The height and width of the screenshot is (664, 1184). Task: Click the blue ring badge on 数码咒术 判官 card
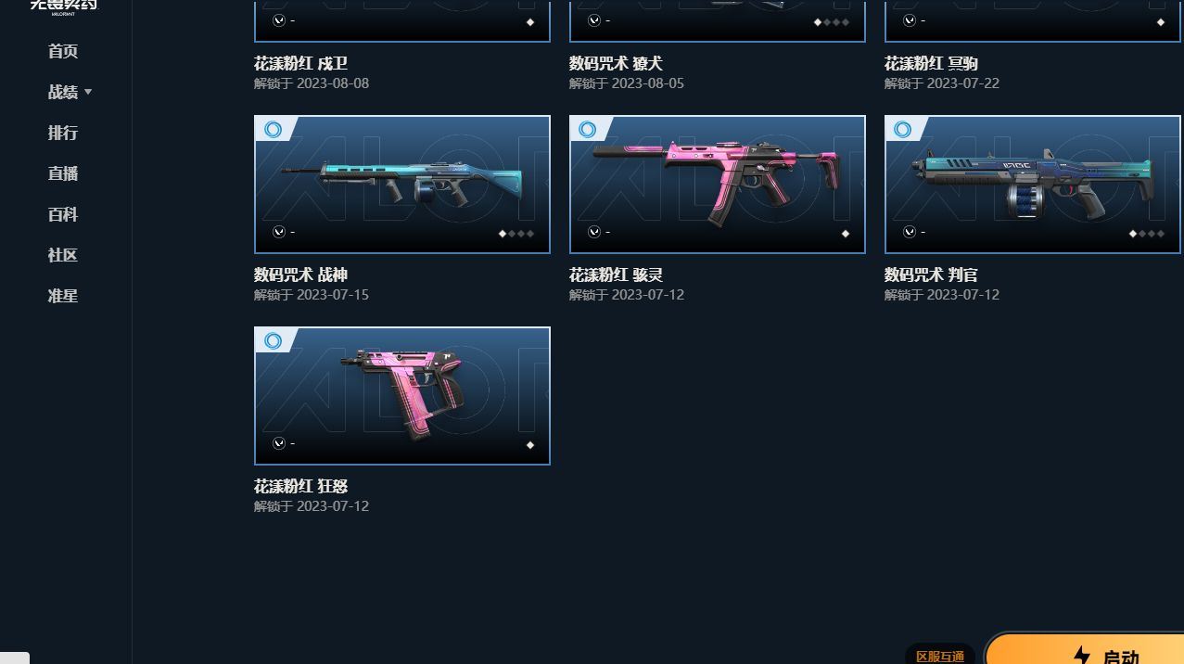pos(903,130)
